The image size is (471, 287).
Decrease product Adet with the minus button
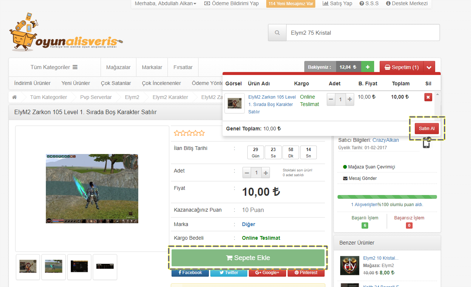[x=247, y=172]
